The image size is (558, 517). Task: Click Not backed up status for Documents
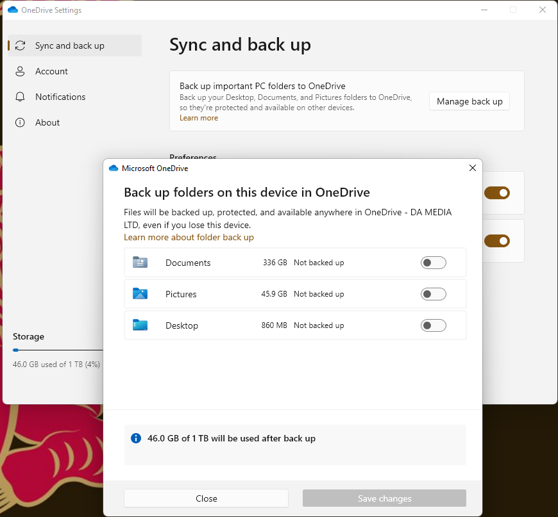tap(319, 263)
